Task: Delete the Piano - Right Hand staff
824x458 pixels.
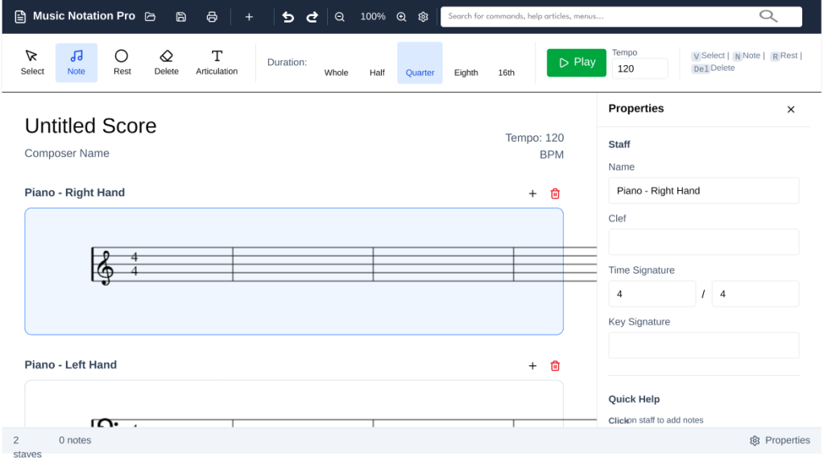Action: click(x=555, y=193)
